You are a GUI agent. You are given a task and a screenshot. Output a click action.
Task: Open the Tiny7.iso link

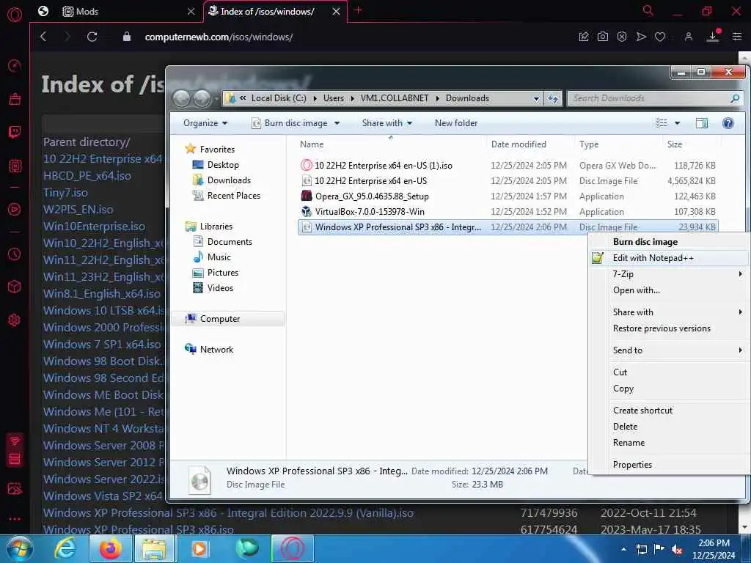tap(65, 193)
